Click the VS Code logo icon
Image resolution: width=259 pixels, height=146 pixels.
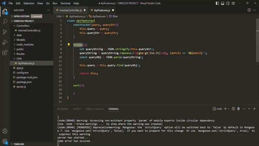(4, 3)
